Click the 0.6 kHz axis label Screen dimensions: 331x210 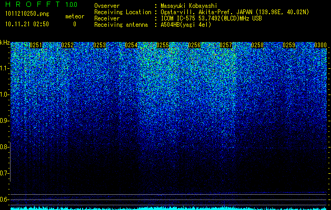pos(4,199)
